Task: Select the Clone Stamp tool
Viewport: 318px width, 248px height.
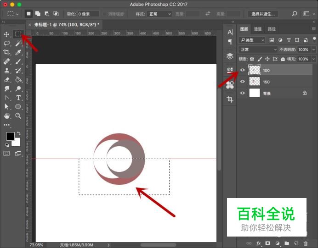Action: click(7, 71)
